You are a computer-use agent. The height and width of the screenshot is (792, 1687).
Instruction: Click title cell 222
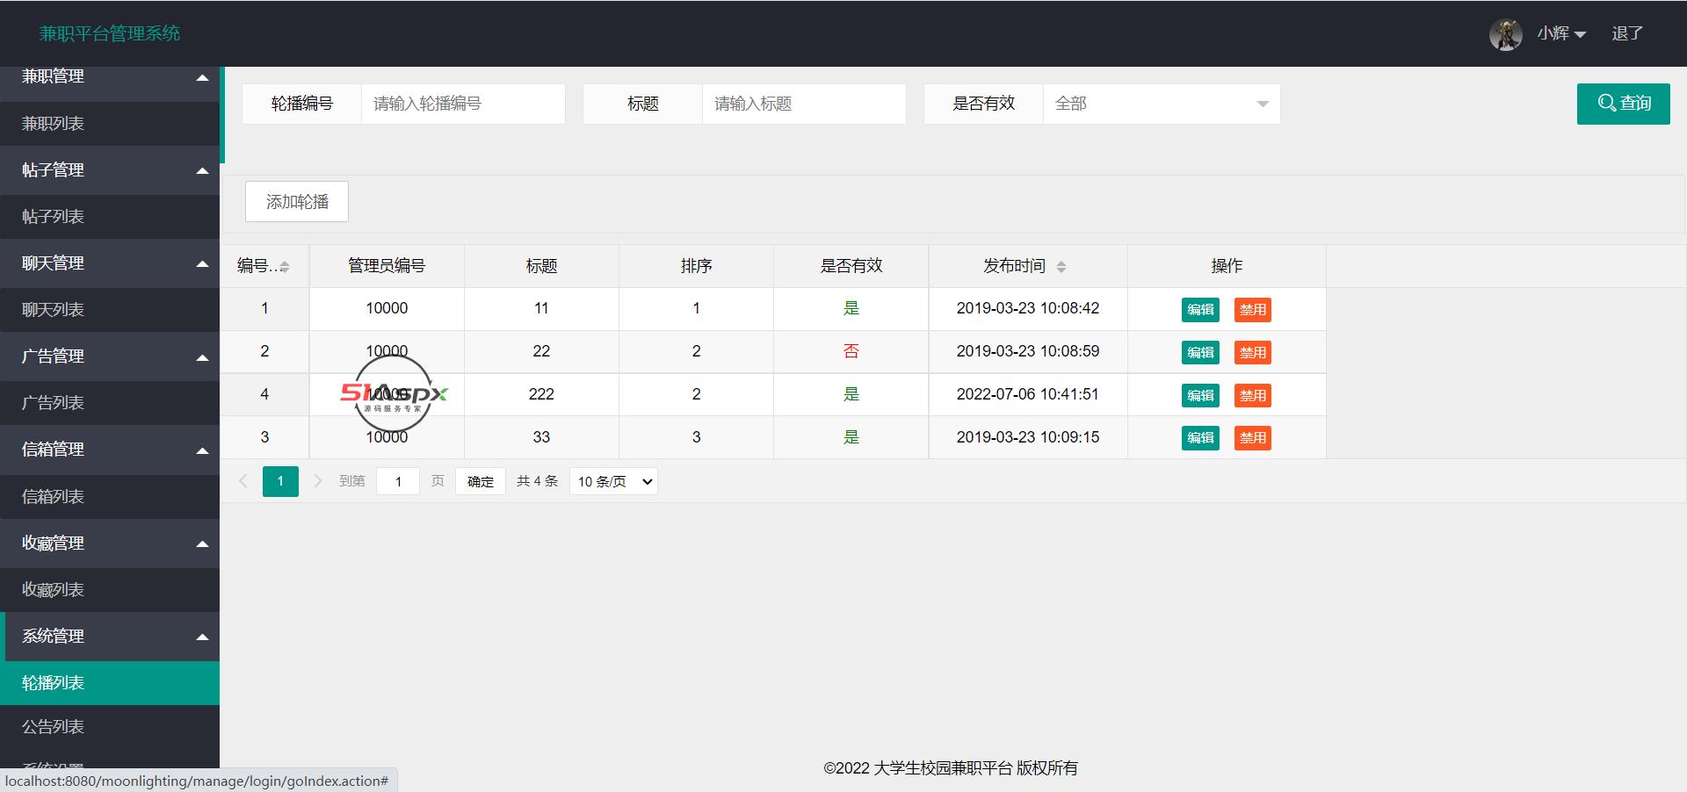[x=541, y=394]
